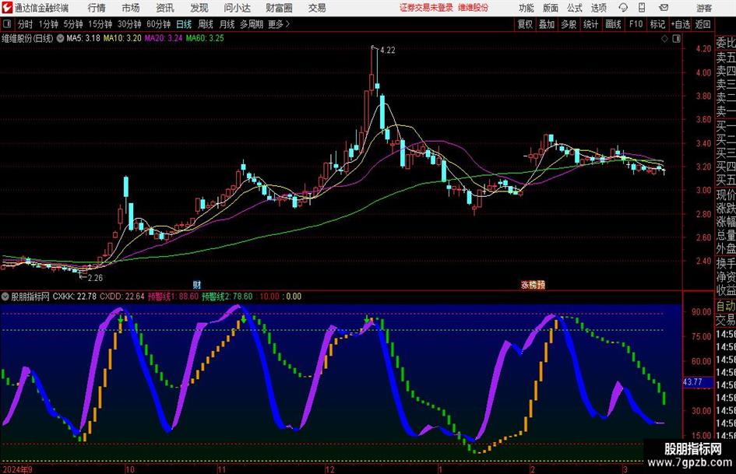Click the customer service headset icon

pos(623,8)
